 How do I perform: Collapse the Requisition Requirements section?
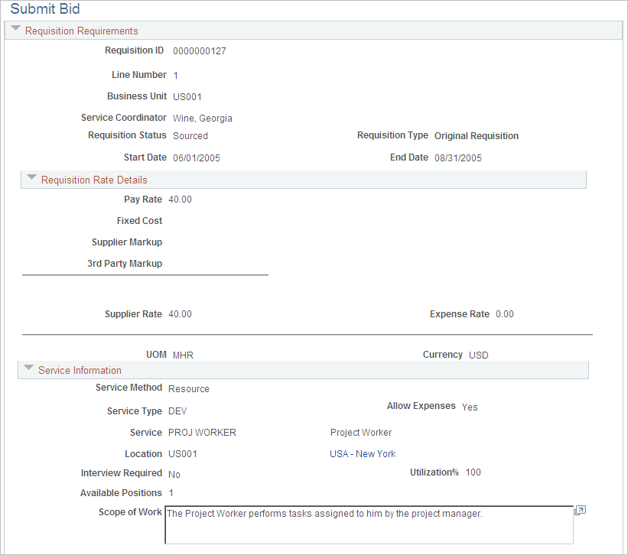click(x=15, y=29)
